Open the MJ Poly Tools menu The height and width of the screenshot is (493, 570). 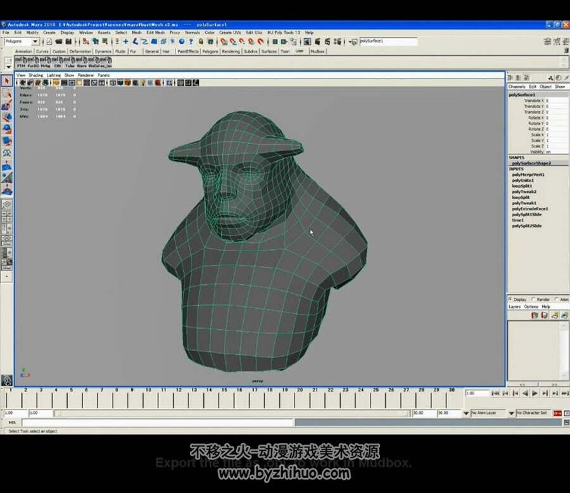(284, 33)
